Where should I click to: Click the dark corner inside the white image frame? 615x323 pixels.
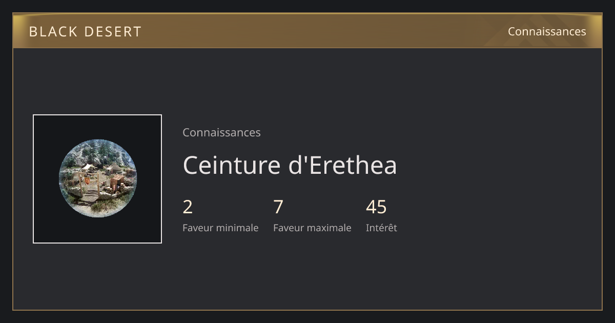(x=44, y=126)
